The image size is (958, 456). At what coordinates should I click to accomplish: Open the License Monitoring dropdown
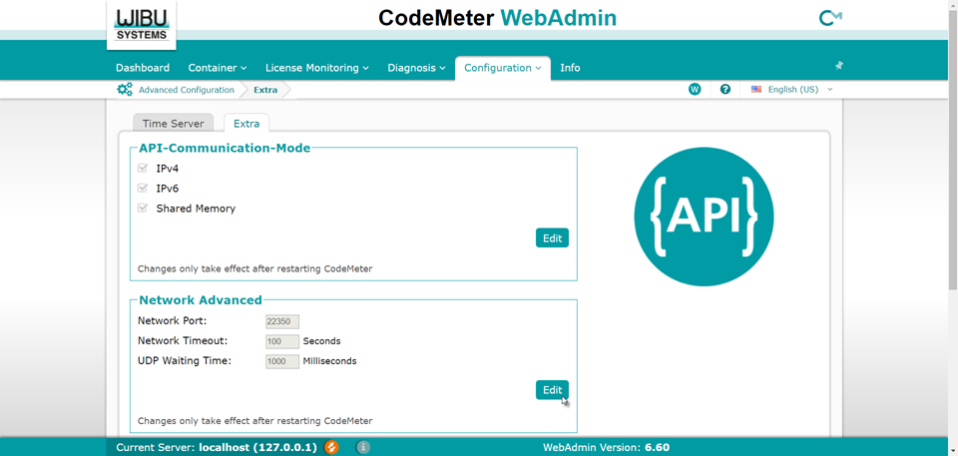click(316, 68)
